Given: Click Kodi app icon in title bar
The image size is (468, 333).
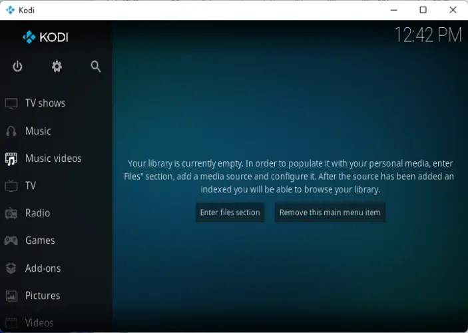Looking at the screenshot, I should pyautogui.click(x=10, y=10).
